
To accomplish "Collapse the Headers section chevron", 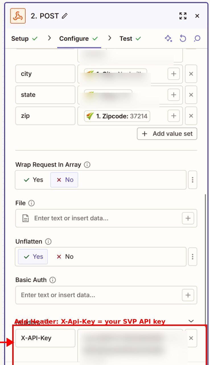I will (191, 321).
